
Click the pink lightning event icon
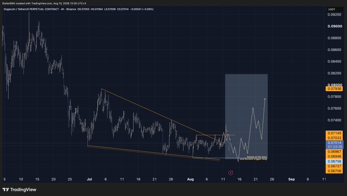pyautogui.click(x=230, y=173)
